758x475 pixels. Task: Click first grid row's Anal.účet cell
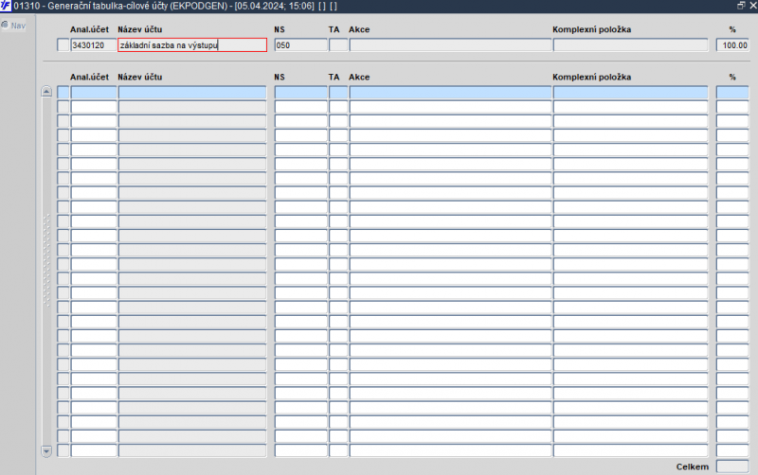[94, 92]
